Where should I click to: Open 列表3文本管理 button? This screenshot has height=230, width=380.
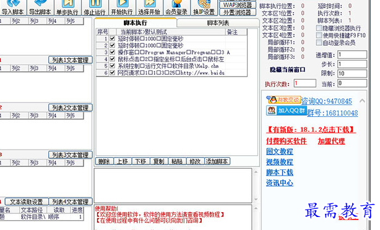coord(71,155)
